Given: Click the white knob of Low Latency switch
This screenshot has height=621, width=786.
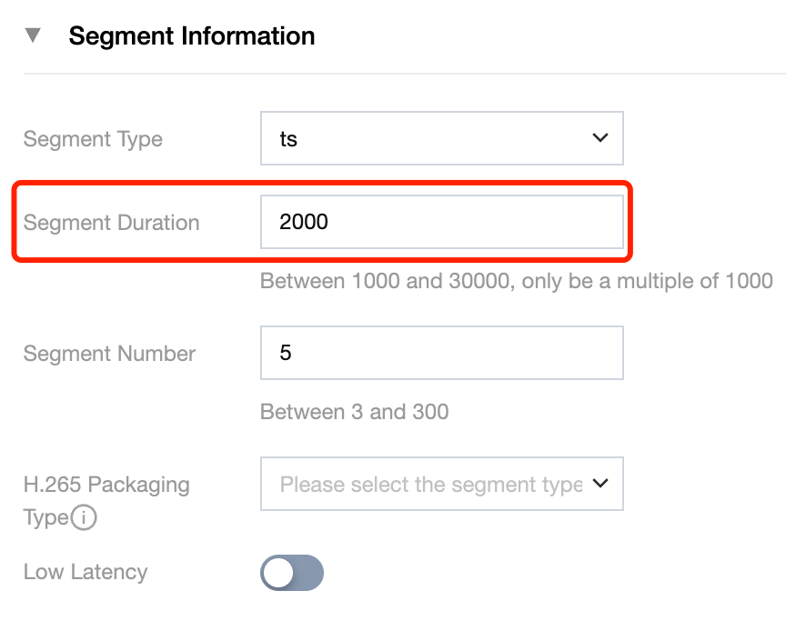Looking at the screenshot, I should click(x=278, y=573).
